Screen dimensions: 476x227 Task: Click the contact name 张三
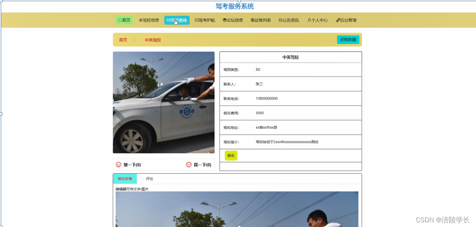259,84
